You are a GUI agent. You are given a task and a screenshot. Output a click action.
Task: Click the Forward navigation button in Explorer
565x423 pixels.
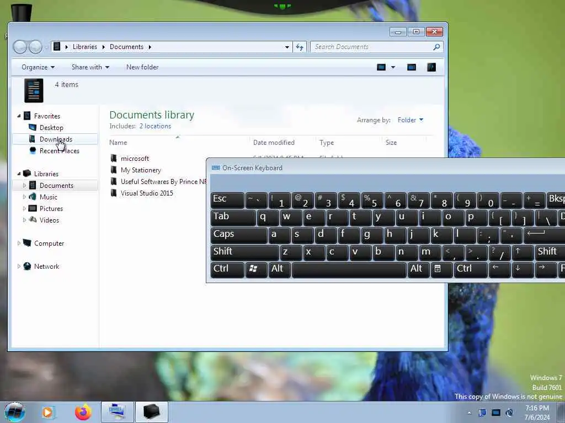[35, 47]
